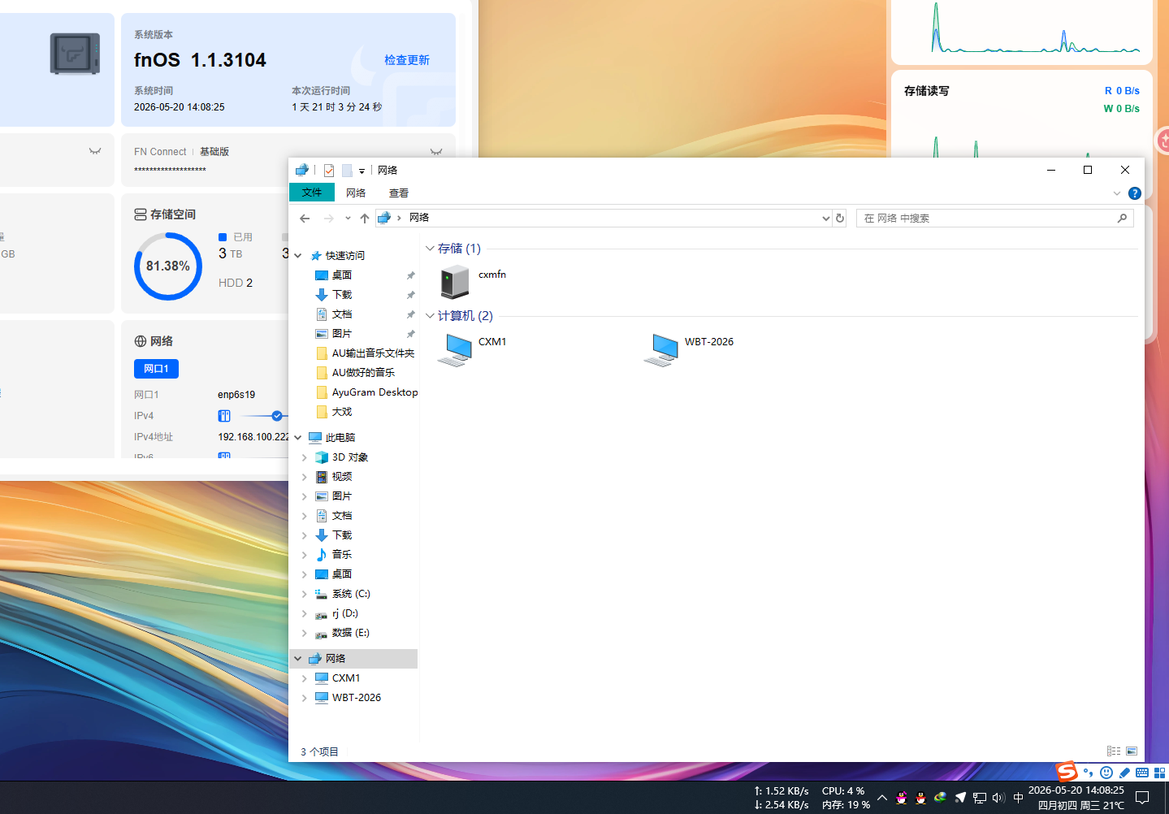Expand the ribbon with the chevron

click(x=1117, y=193)
